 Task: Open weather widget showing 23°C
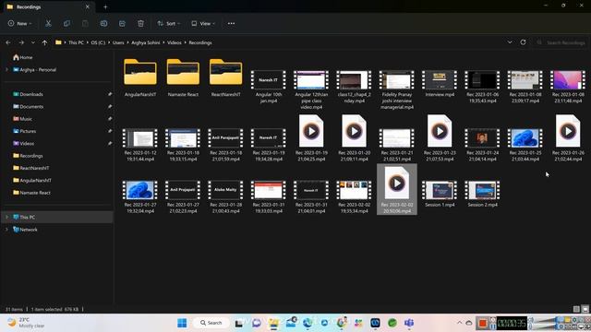[27, 323]
